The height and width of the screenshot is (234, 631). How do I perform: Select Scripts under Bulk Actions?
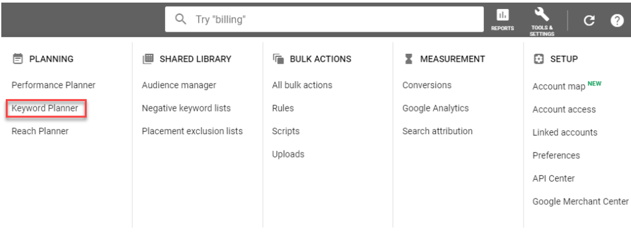coord(286,131)
